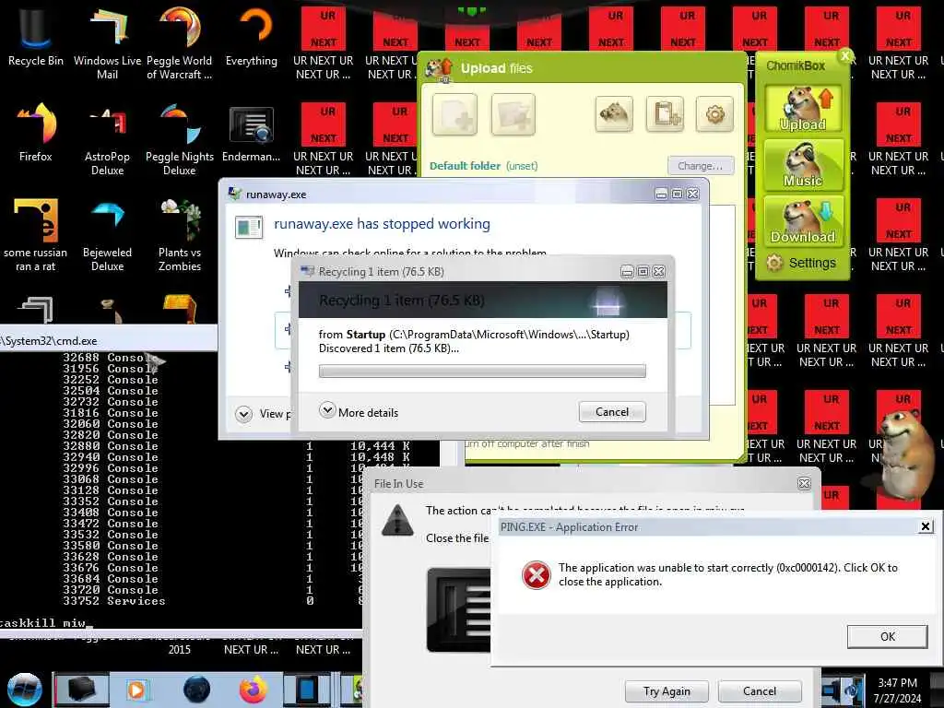The image size is (944, 708).
Task: Click 'runaway.exe has stopped working' heading
Action: tap(382, 224)
